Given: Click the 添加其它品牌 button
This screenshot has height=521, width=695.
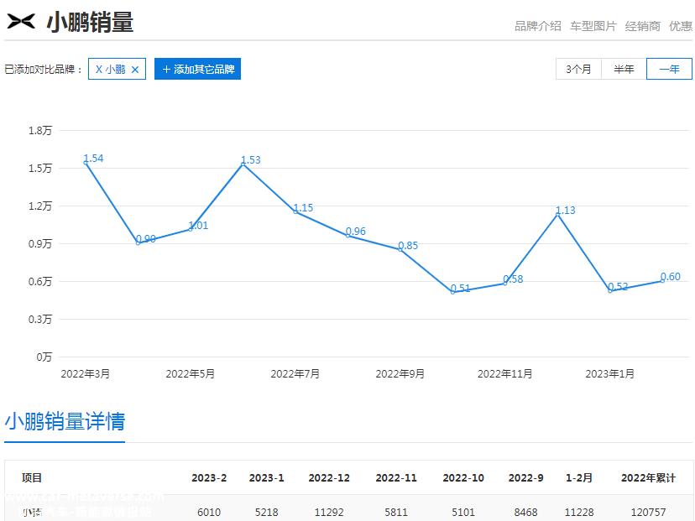Looking at the screenshot, I should [198, 69].
